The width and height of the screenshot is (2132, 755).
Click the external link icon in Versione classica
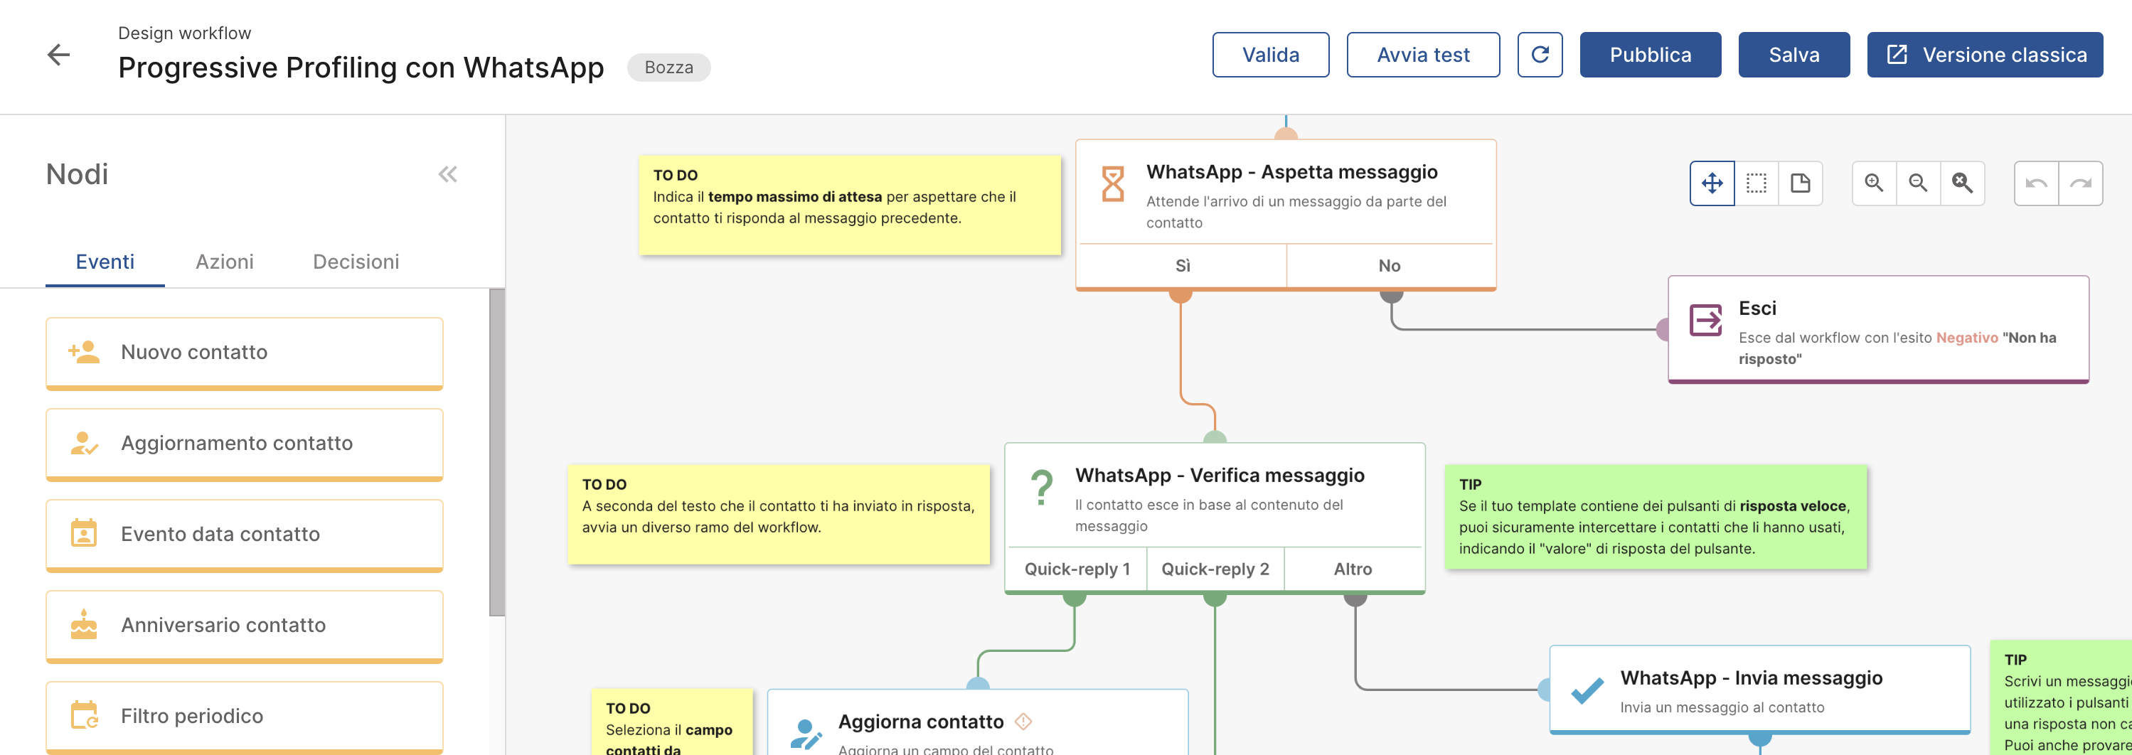pyautogui.click(x=1896, y=55)
